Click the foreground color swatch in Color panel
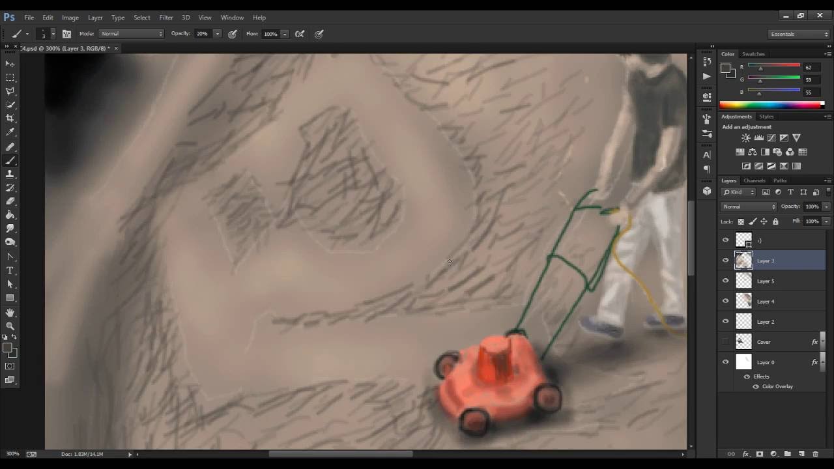This screenshot has height=469, width=834. coord(725,68)
